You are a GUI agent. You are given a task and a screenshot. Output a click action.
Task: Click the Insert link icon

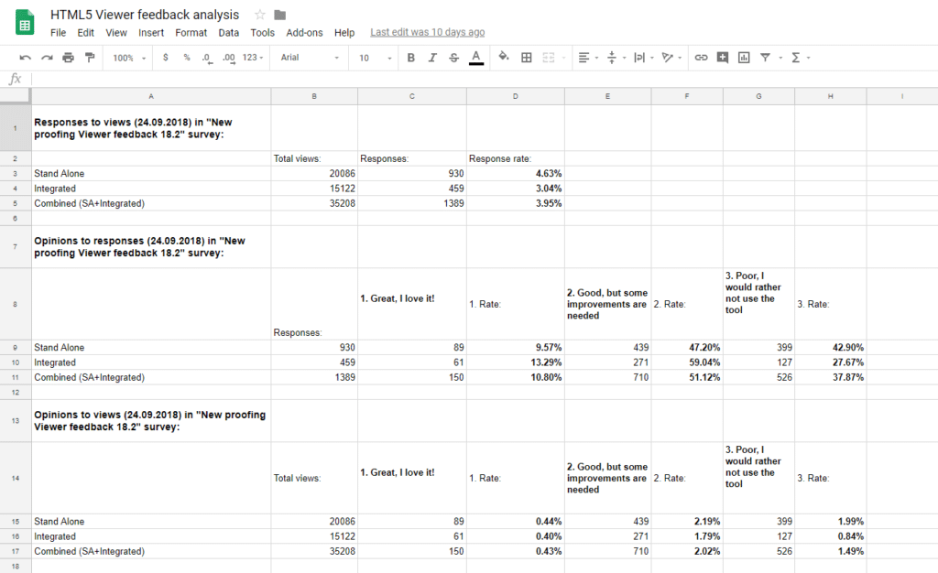point(701,58)
